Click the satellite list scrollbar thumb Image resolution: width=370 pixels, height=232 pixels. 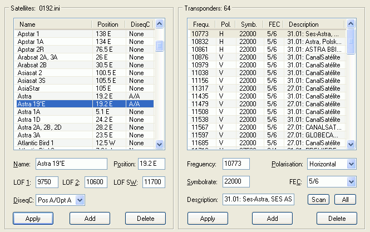click(160, 46)
